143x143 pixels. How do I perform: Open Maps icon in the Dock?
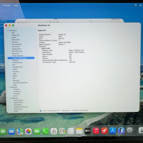(20, 131)
